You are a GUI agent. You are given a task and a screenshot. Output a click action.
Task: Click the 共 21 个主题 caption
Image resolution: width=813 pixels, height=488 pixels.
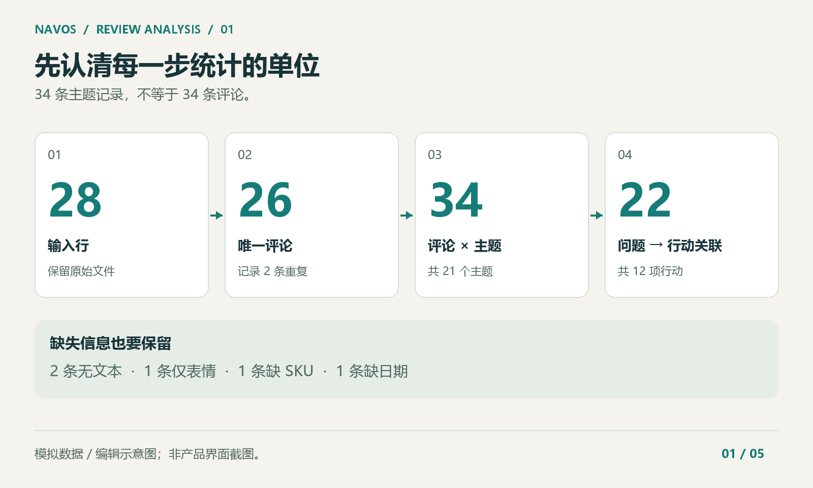tap(460, 271)
